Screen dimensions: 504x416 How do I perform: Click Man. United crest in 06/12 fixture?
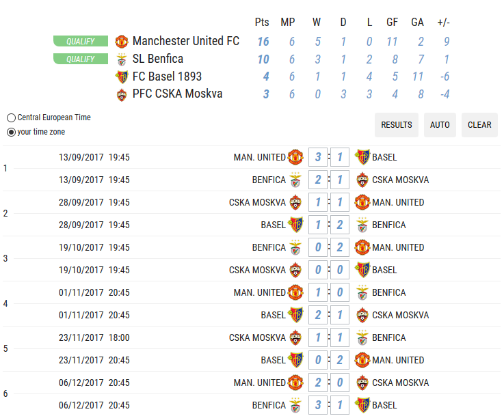tap(295, 383)
